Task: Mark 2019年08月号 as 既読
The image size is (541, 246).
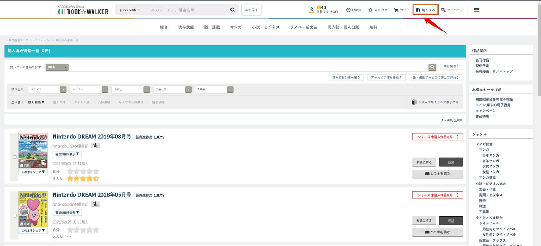Action: click(451, 162)
